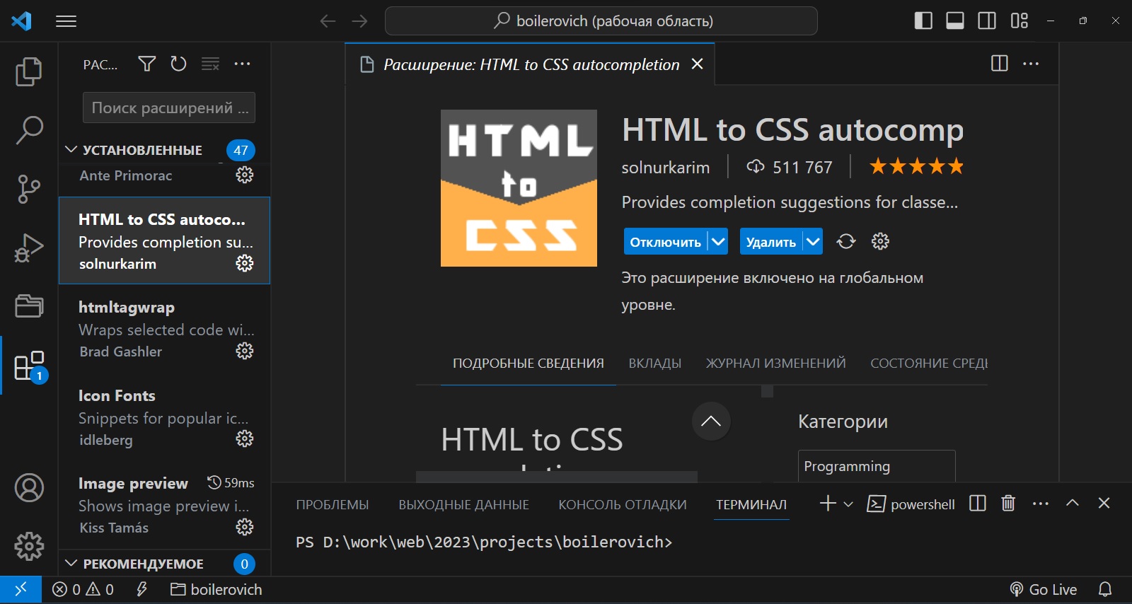The image size is (1132, 604).
Task: Open manage gear for htmltagwrap extension
Action: [245, 351]
